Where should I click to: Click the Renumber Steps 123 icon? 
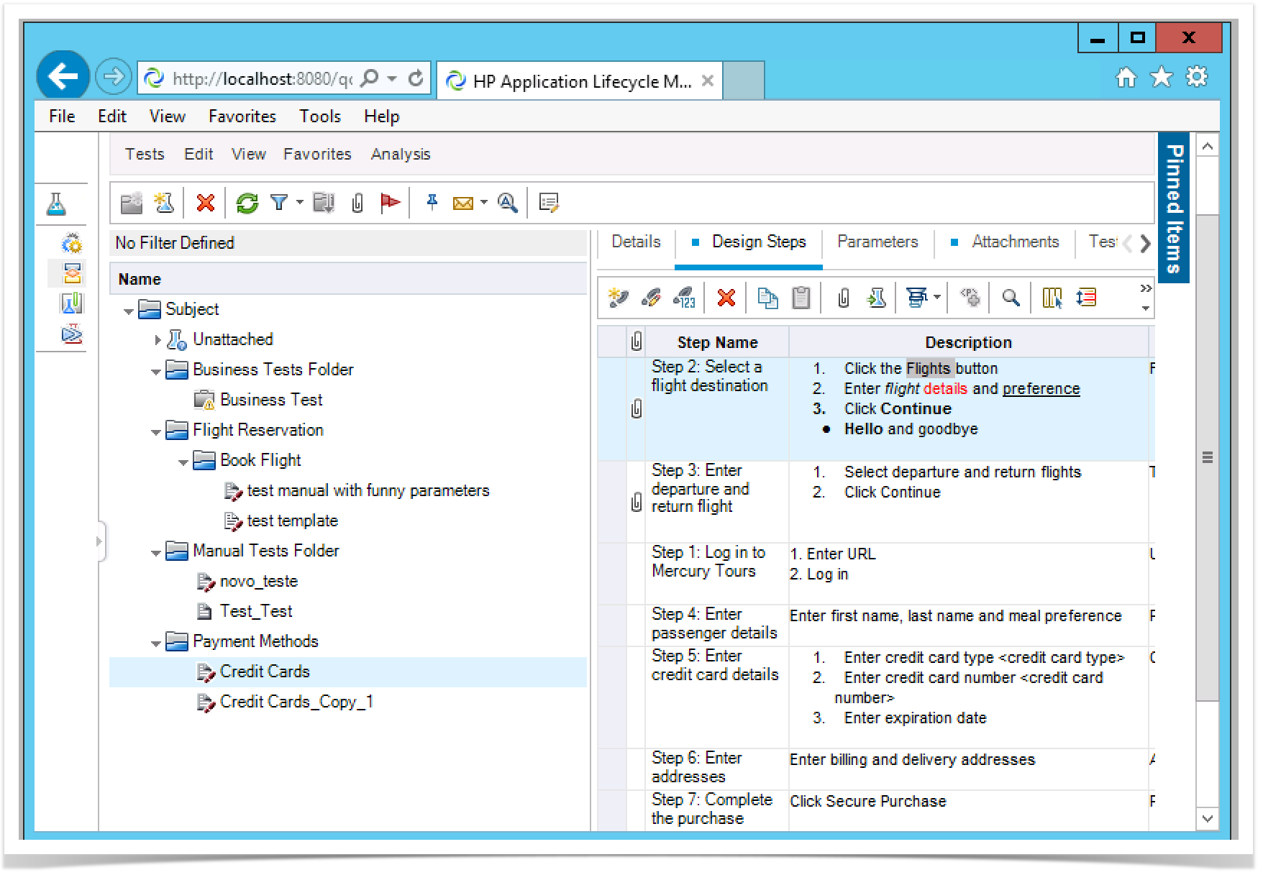684,298
